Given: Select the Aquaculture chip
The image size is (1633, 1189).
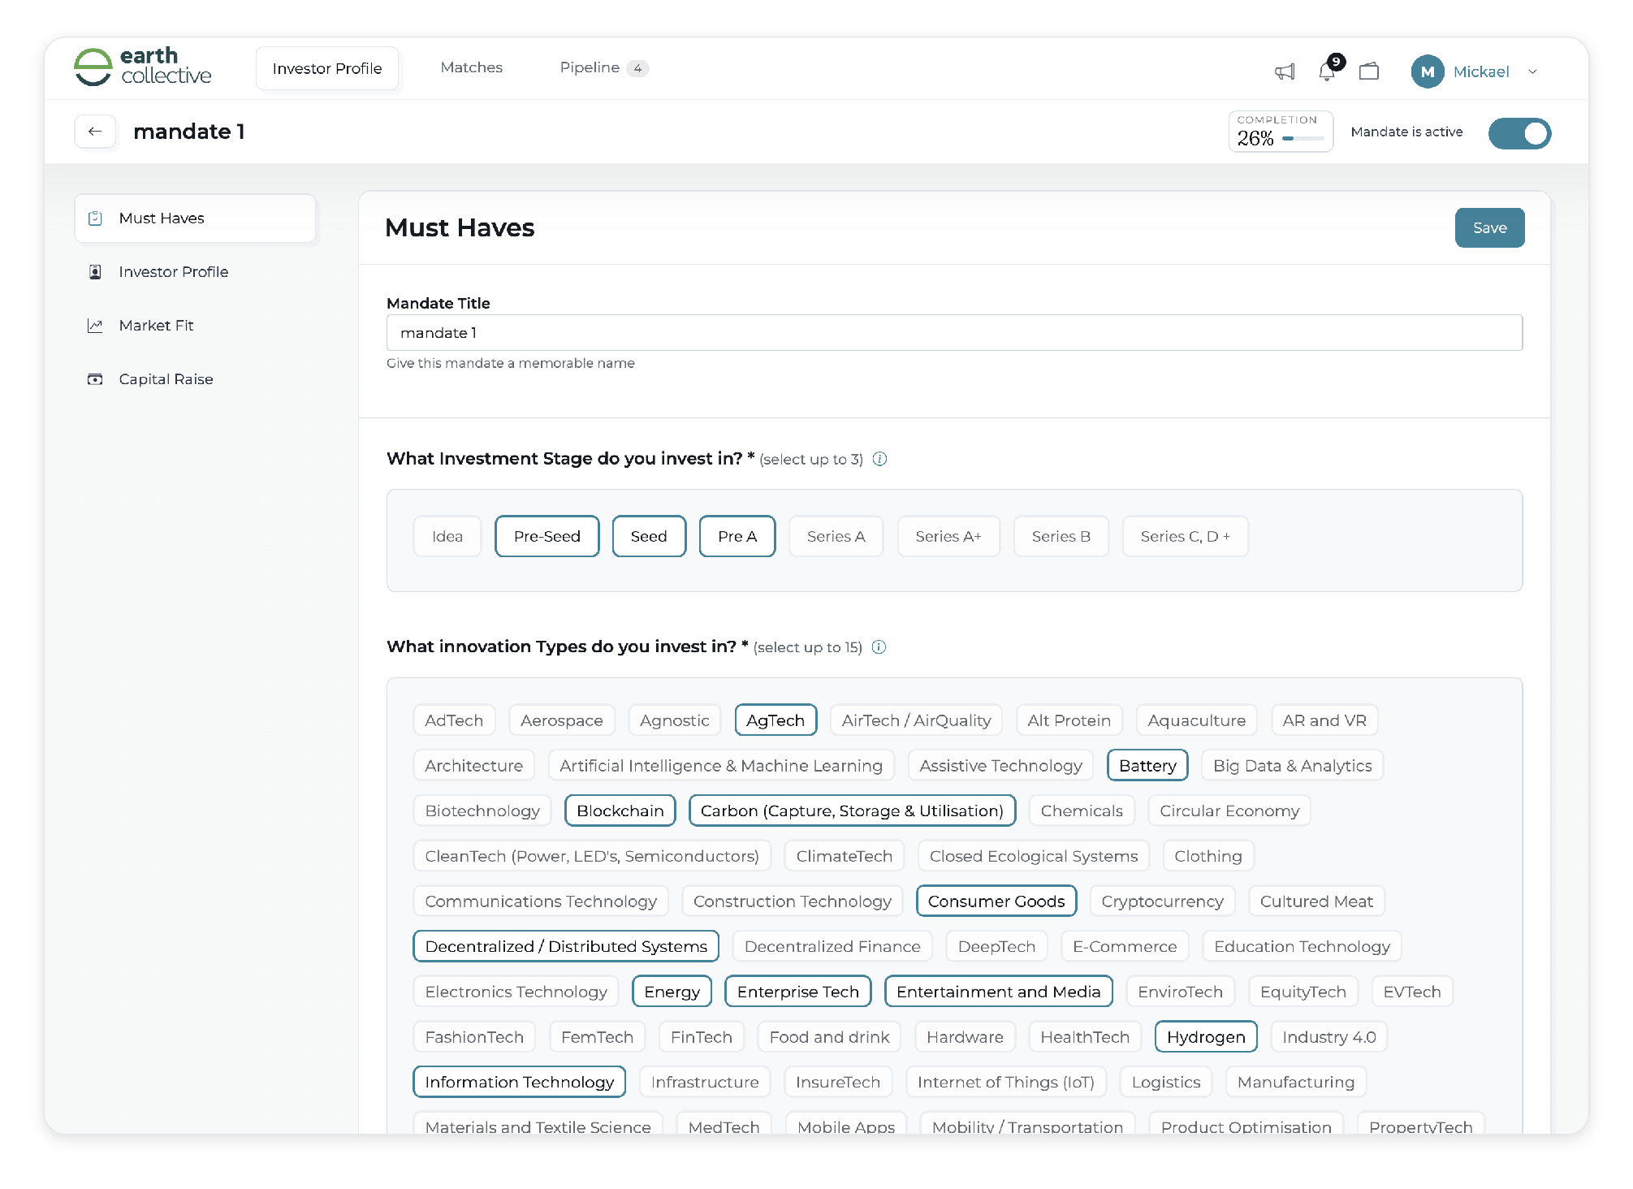Looking at the screenshot, I should [x=1196, y=720].
